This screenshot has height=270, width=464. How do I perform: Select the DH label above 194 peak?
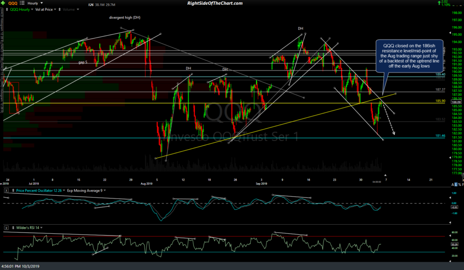pyautogui.click(x=300, y=28)
